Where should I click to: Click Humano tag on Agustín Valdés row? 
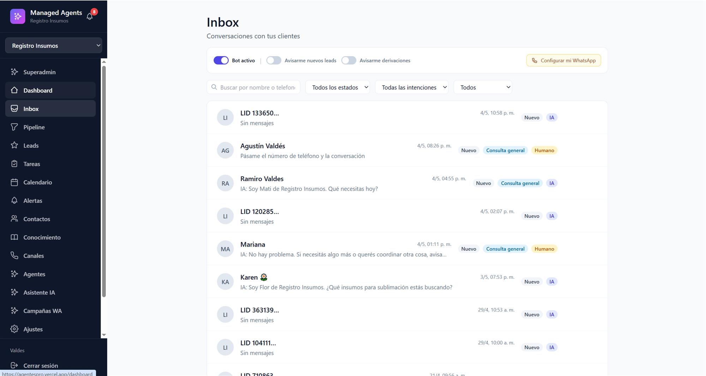tap(544, 150)
